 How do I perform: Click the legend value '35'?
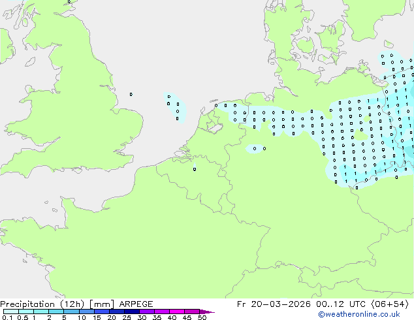point(157,317)
